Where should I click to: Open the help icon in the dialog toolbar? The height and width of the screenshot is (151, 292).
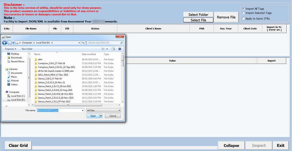120,49
